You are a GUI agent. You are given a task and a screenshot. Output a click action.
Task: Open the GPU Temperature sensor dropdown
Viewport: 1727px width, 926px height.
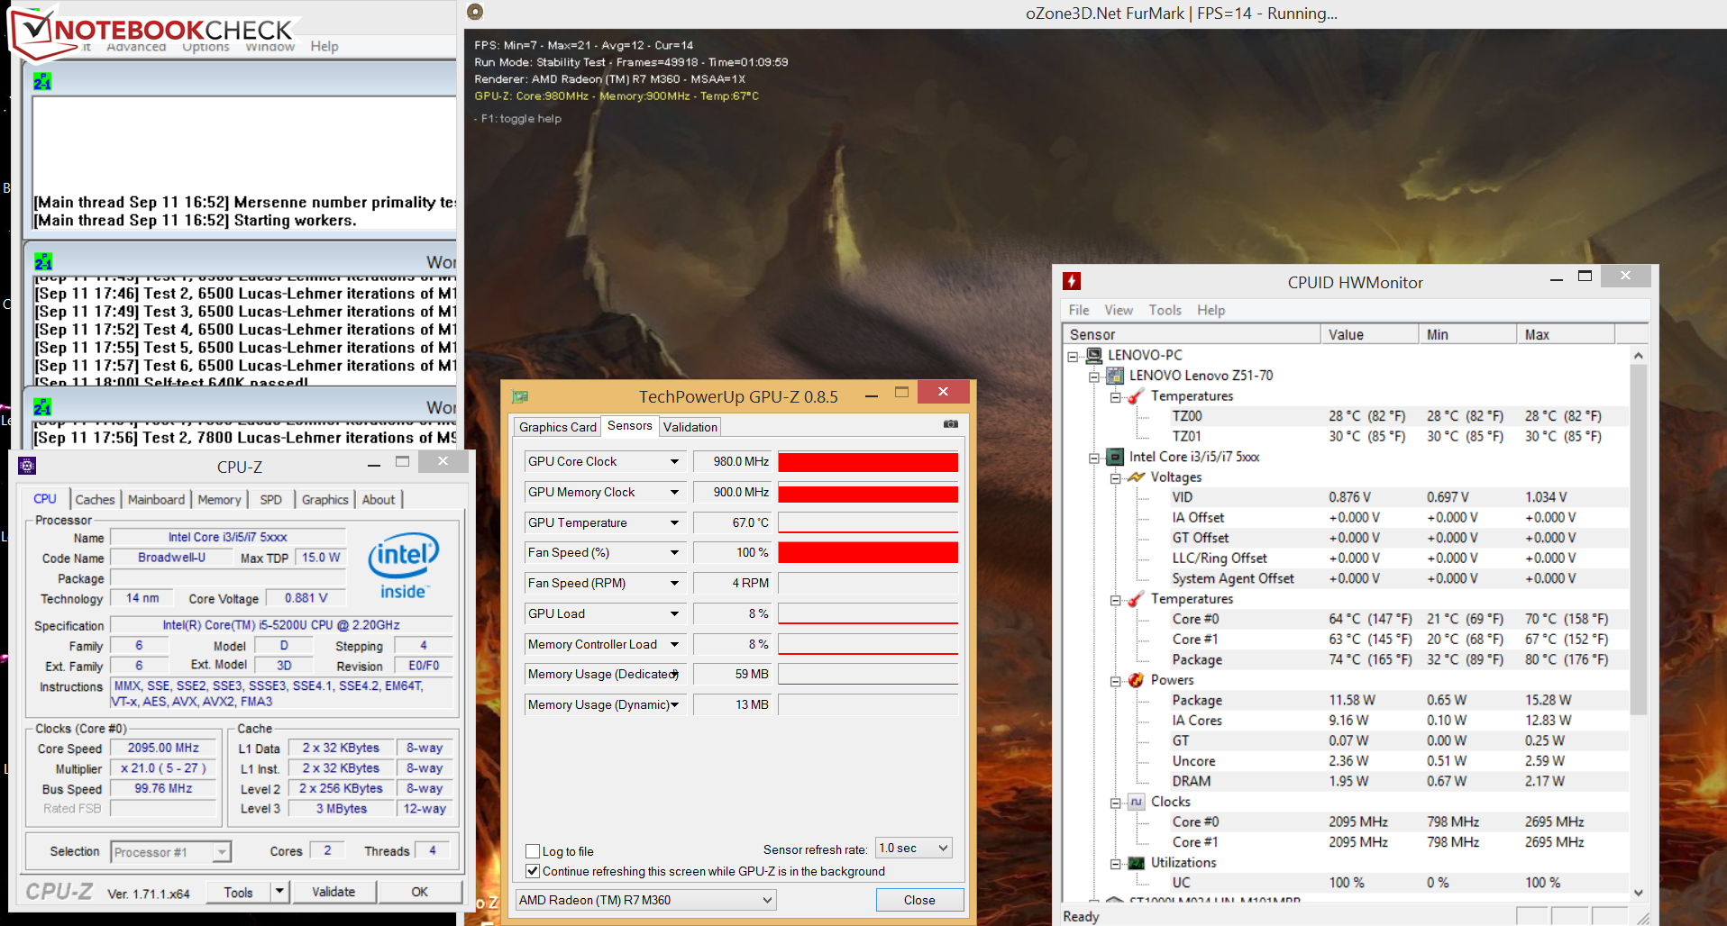click(674, 522)
